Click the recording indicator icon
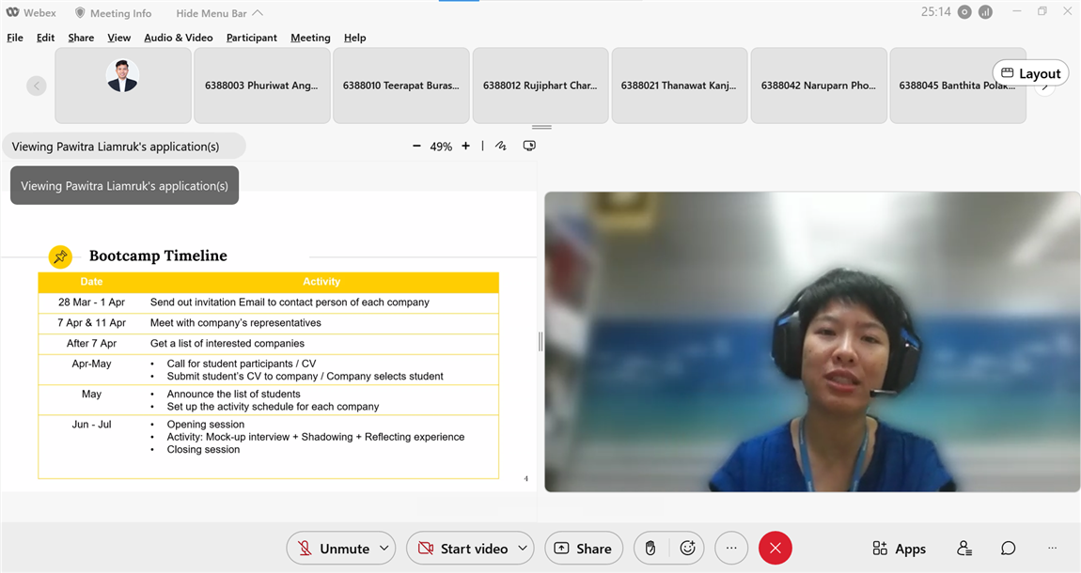 [964, 12]
